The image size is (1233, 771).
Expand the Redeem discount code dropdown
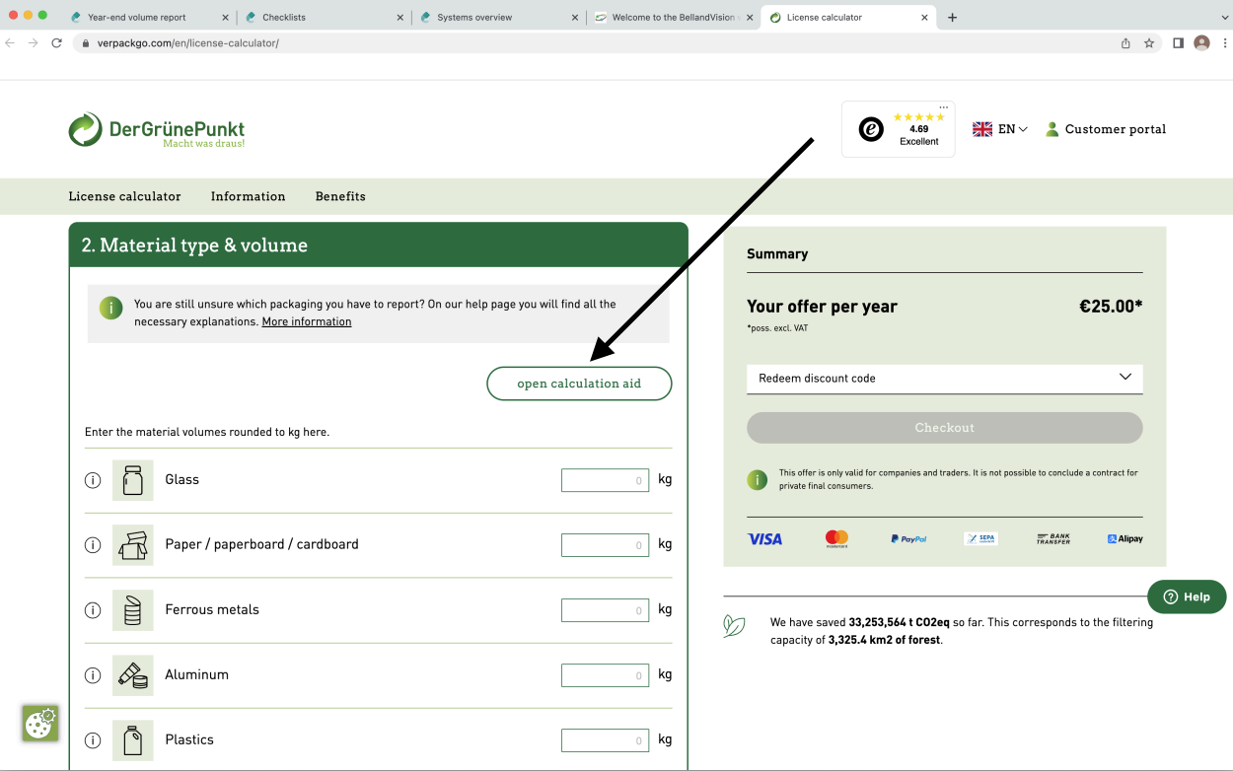pos(944,379)
